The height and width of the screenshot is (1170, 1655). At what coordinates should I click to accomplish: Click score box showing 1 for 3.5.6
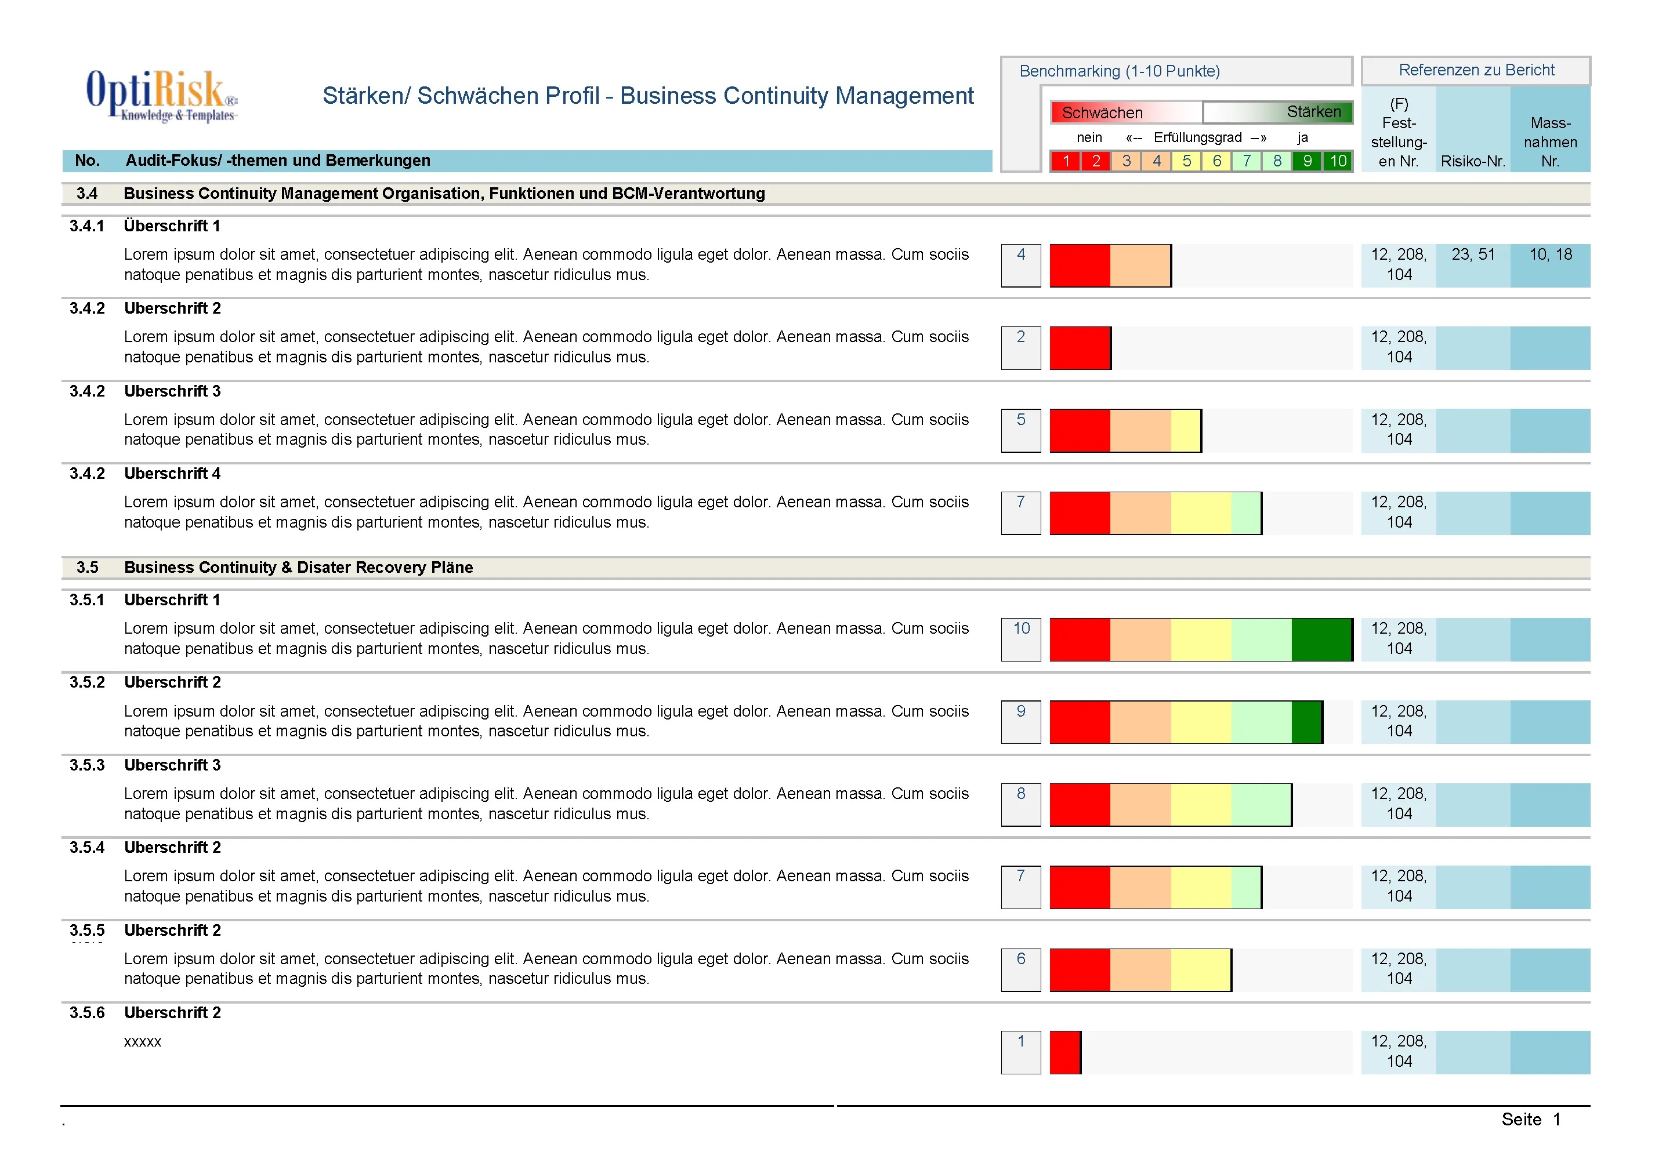[x=1021, y=1052]
